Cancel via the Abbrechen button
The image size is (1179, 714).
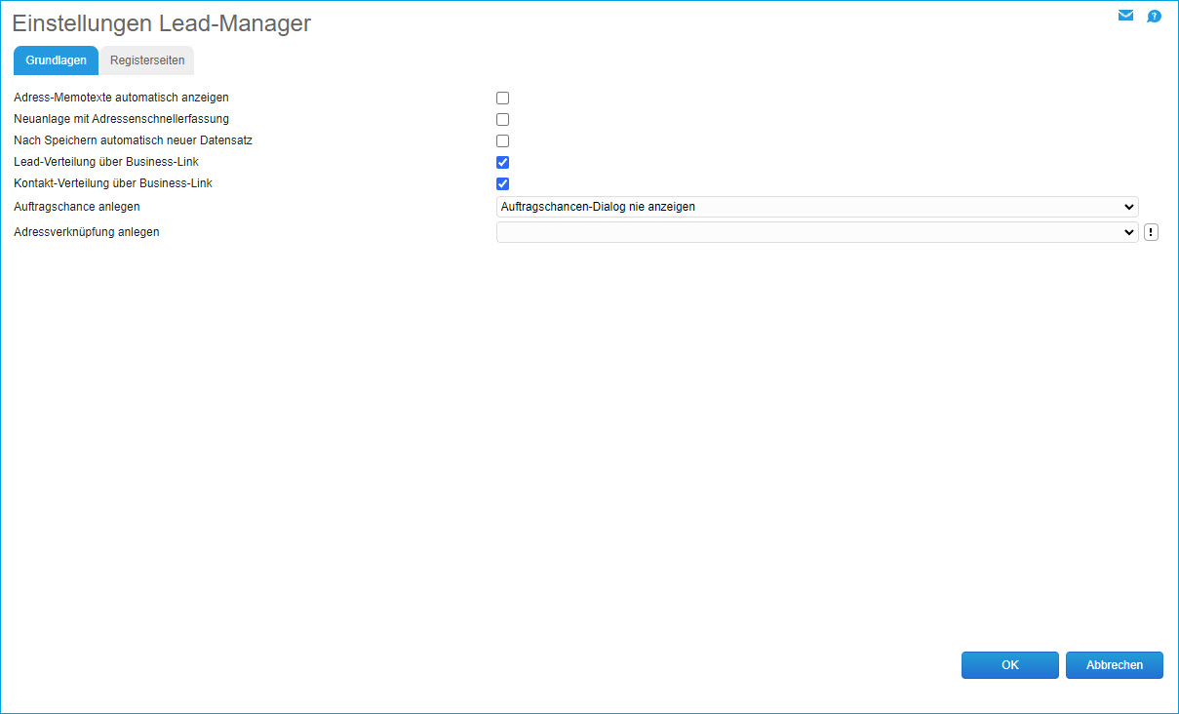pyautogui.click(x=1114, y=664)
